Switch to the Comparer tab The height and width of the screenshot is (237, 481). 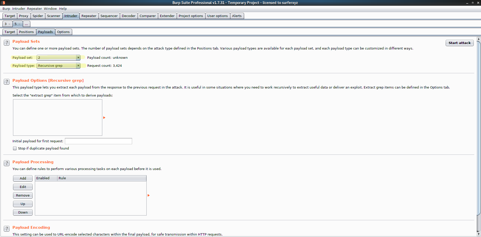click(x=148, y=16)
